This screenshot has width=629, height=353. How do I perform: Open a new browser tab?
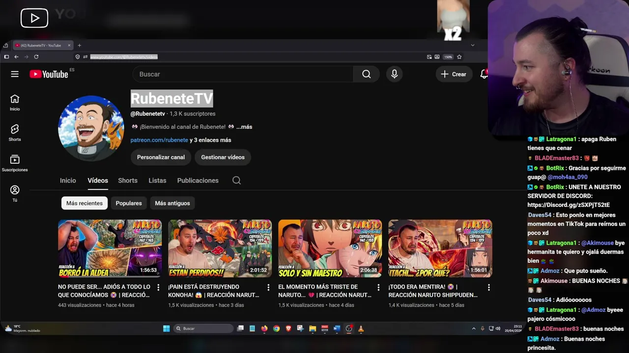79,46
